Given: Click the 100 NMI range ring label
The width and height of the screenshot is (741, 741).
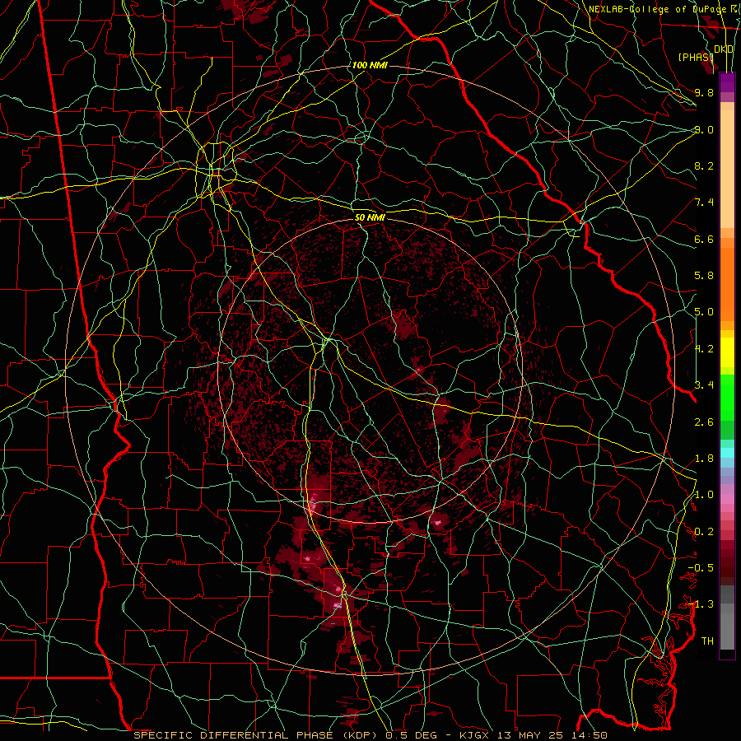Looking at the screenshot, I should point(370,65).
